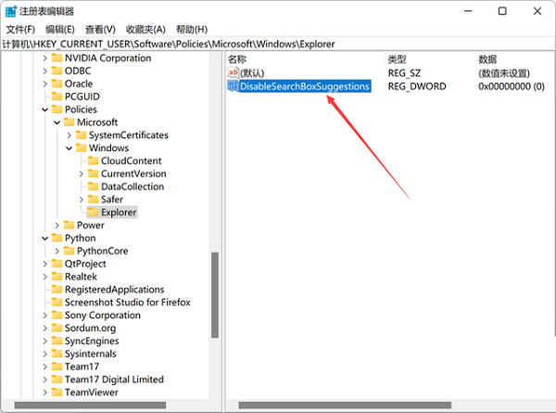Click the Python folder icon
Image resolution: width=556 pixels, height=413 pixels.
(x=55, y=238)
